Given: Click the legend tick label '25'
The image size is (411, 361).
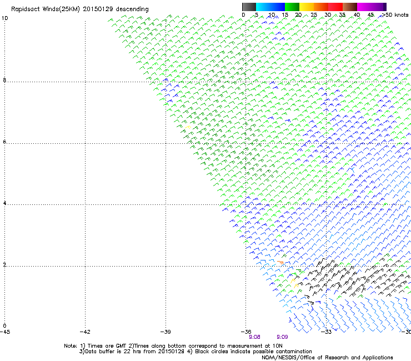Looking at the screenshot, I should (314, 15).
